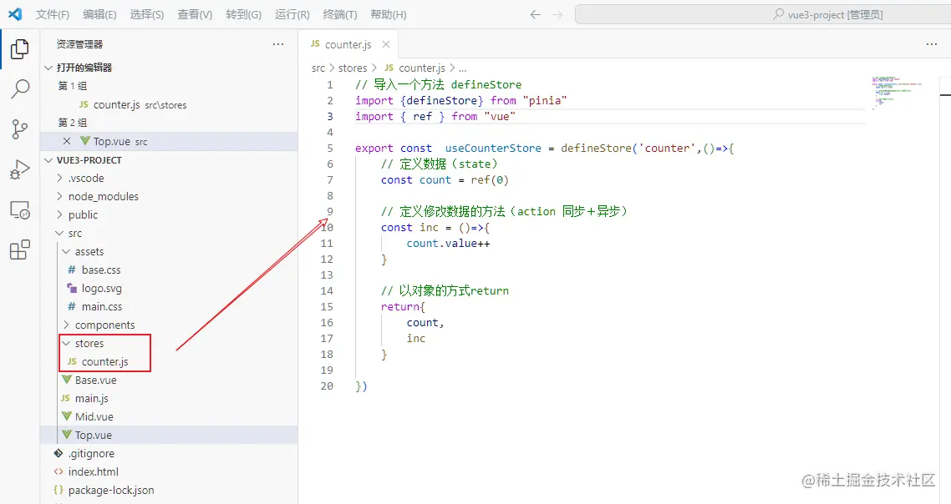This screenshot has height=504, width=951.
Task: Place cursor on 'count.value++' line
Action: (448, 243)
